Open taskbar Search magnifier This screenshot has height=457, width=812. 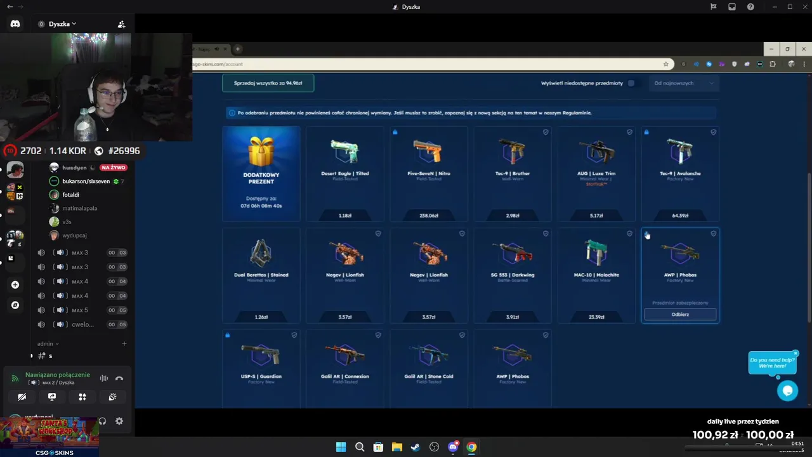coord(360,447)
